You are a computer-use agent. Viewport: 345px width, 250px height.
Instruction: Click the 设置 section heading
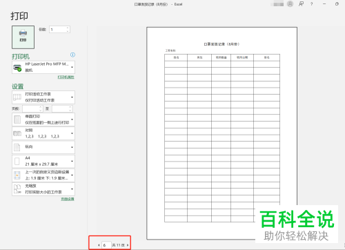(x=18, y=86)
